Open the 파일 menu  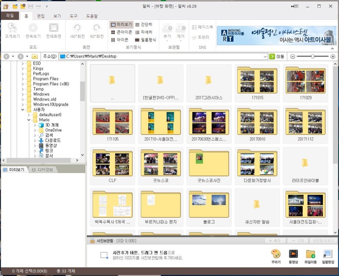coord(9,16)
